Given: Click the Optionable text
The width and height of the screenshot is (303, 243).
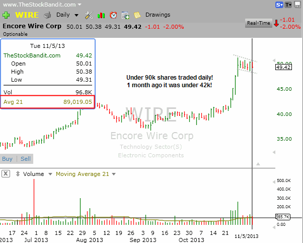Looking at the screenshot, I should point(15,34).
